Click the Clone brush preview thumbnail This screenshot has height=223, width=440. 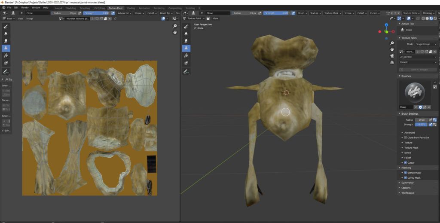point(415,92)
